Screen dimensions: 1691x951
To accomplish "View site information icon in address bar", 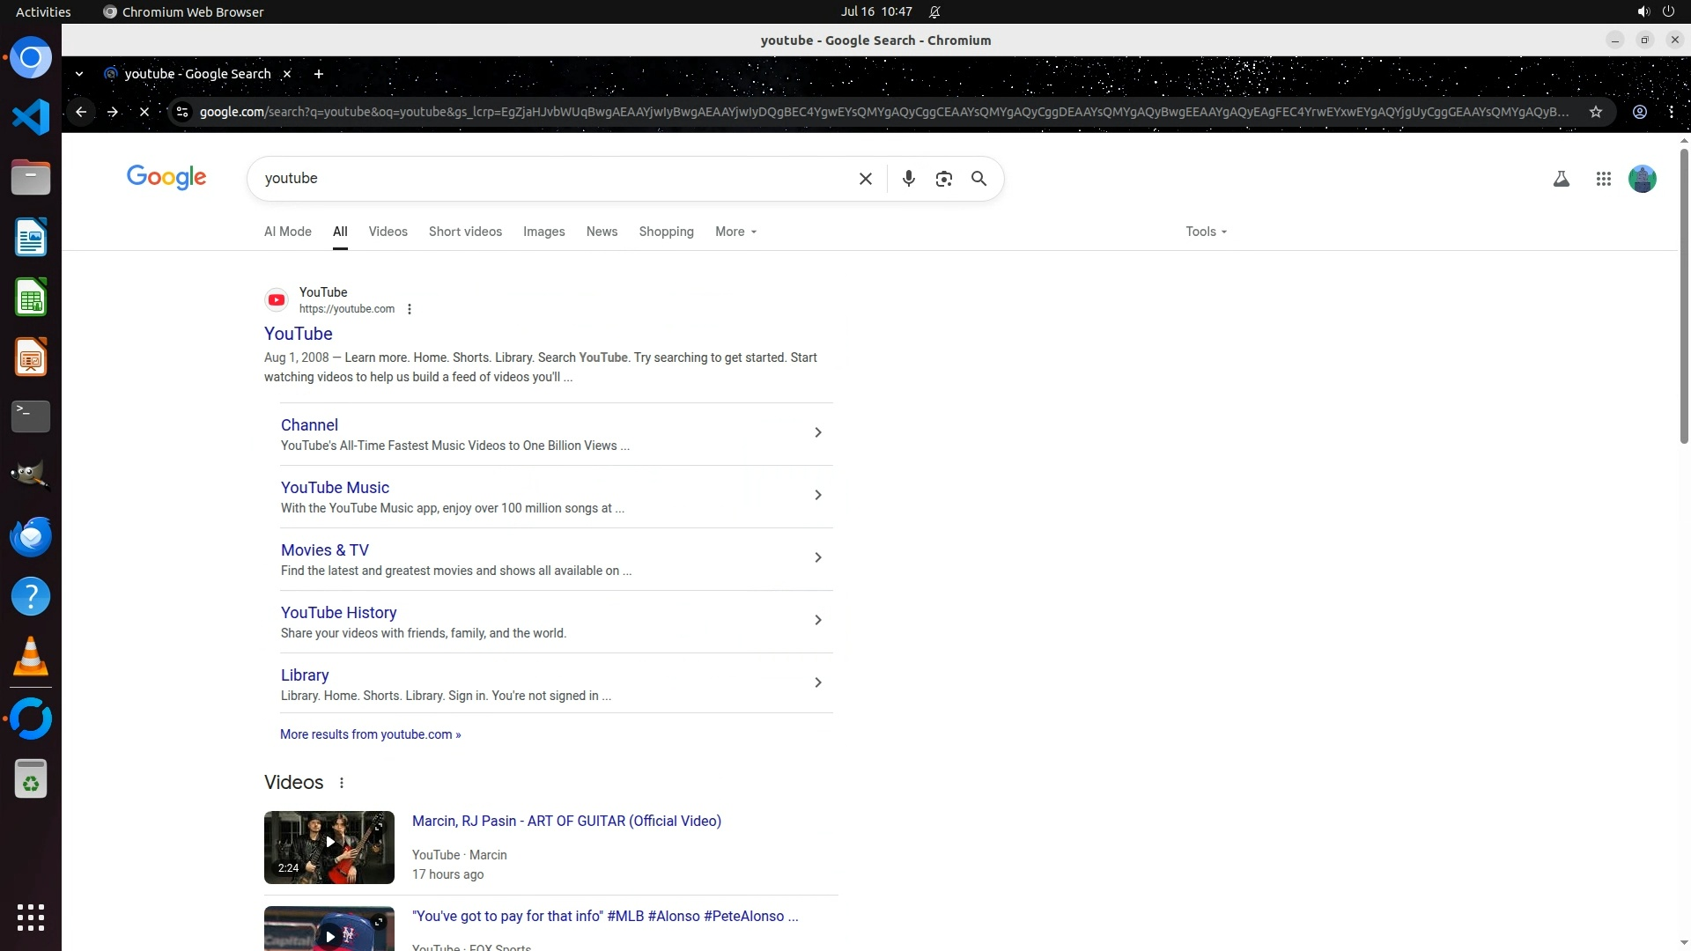I will point(182,112).
